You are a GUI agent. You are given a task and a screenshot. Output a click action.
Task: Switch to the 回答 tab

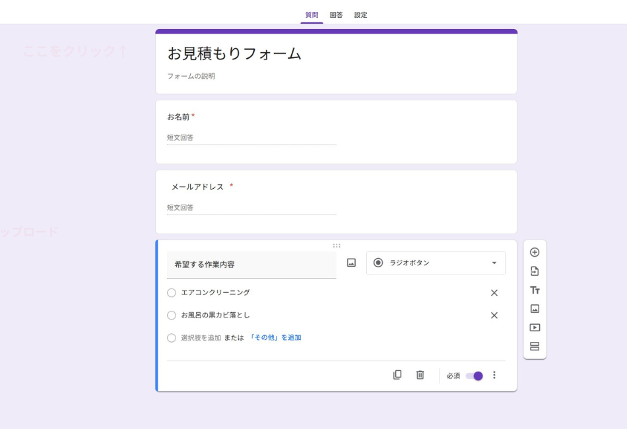coord(336,15)
